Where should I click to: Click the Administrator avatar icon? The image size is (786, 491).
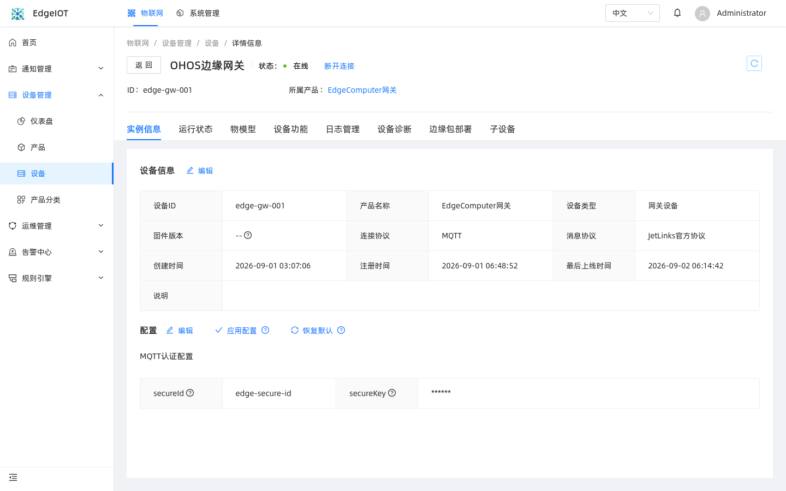point(702,14)
